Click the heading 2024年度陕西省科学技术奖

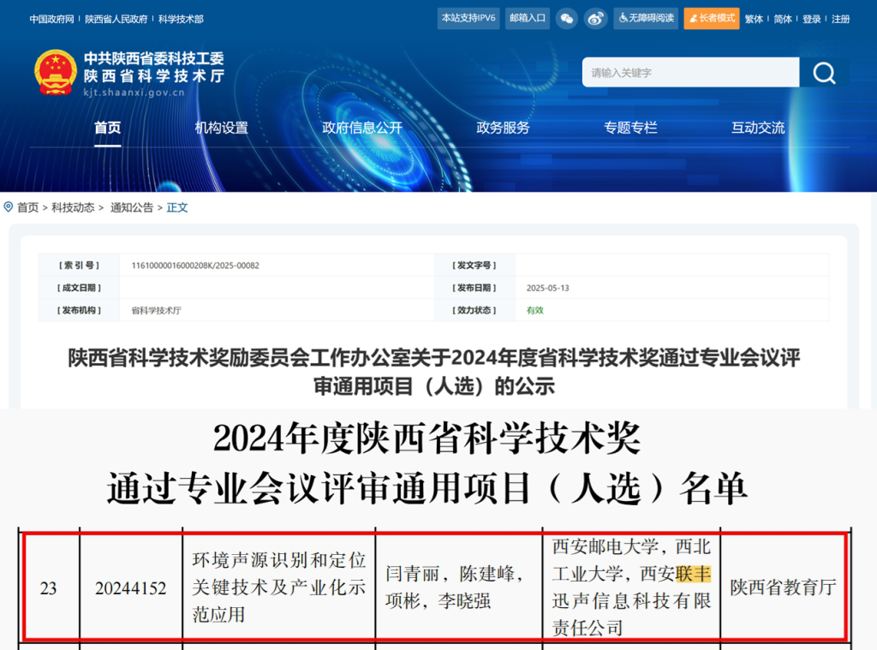click(427, 438)
